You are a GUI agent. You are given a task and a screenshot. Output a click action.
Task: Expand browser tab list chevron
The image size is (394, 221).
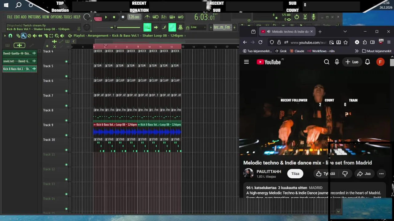(x=345, y=32)
